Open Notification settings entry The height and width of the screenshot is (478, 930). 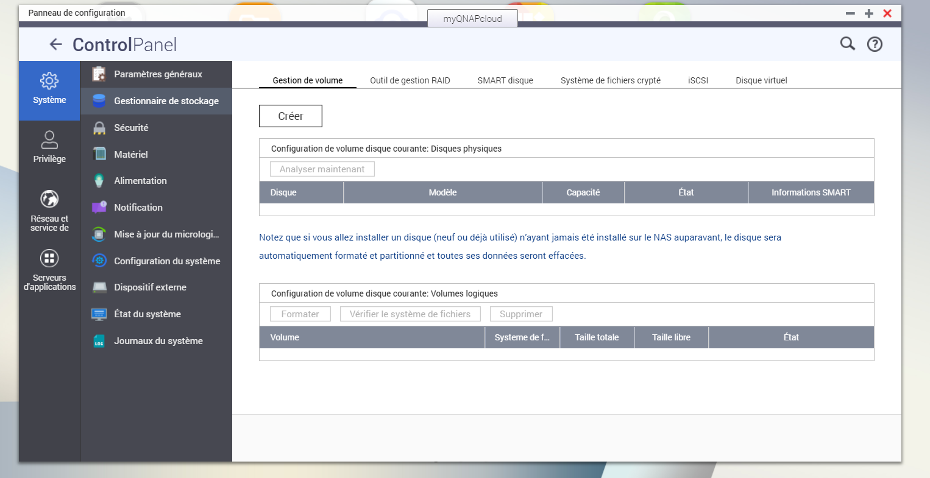[x=156, y=208]
